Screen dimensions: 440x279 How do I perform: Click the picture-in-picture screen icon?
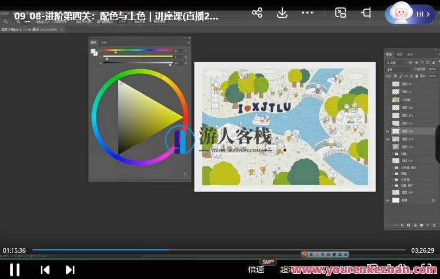pos(341,13)
